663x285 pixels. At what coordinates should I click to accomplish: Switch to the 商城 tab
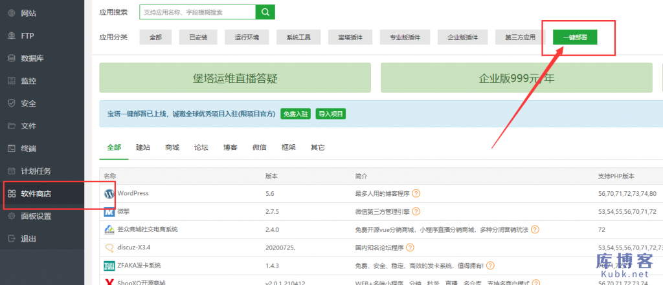[x=172, y=147]
